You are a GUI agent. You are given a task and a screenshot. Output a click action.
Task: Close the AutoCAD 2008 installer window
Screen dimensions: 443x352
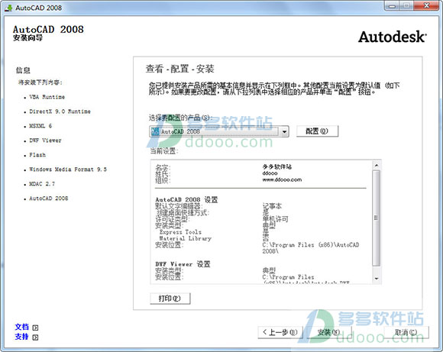tap(427, 5)
